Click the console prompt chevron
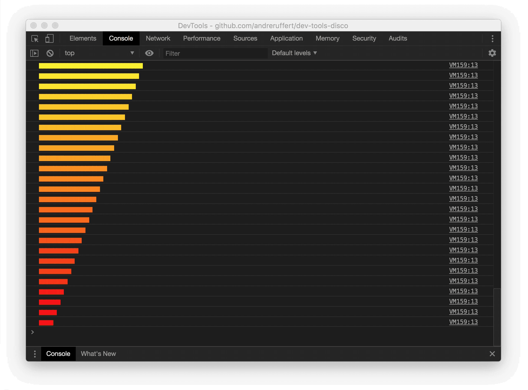This screenshot has width=528, height=390. point(32,332)
